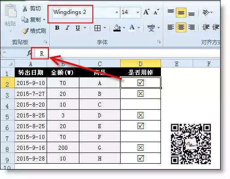Click the 转出日期 header cell
230x179 pixels.
[31, 72]
